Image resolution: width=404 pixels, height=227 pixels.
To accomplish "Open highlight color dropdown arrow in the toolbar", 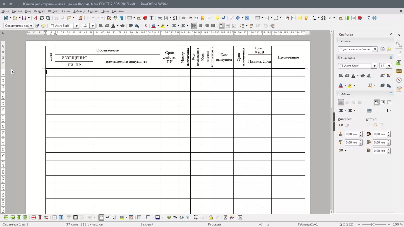I will [x=167, y=26].
